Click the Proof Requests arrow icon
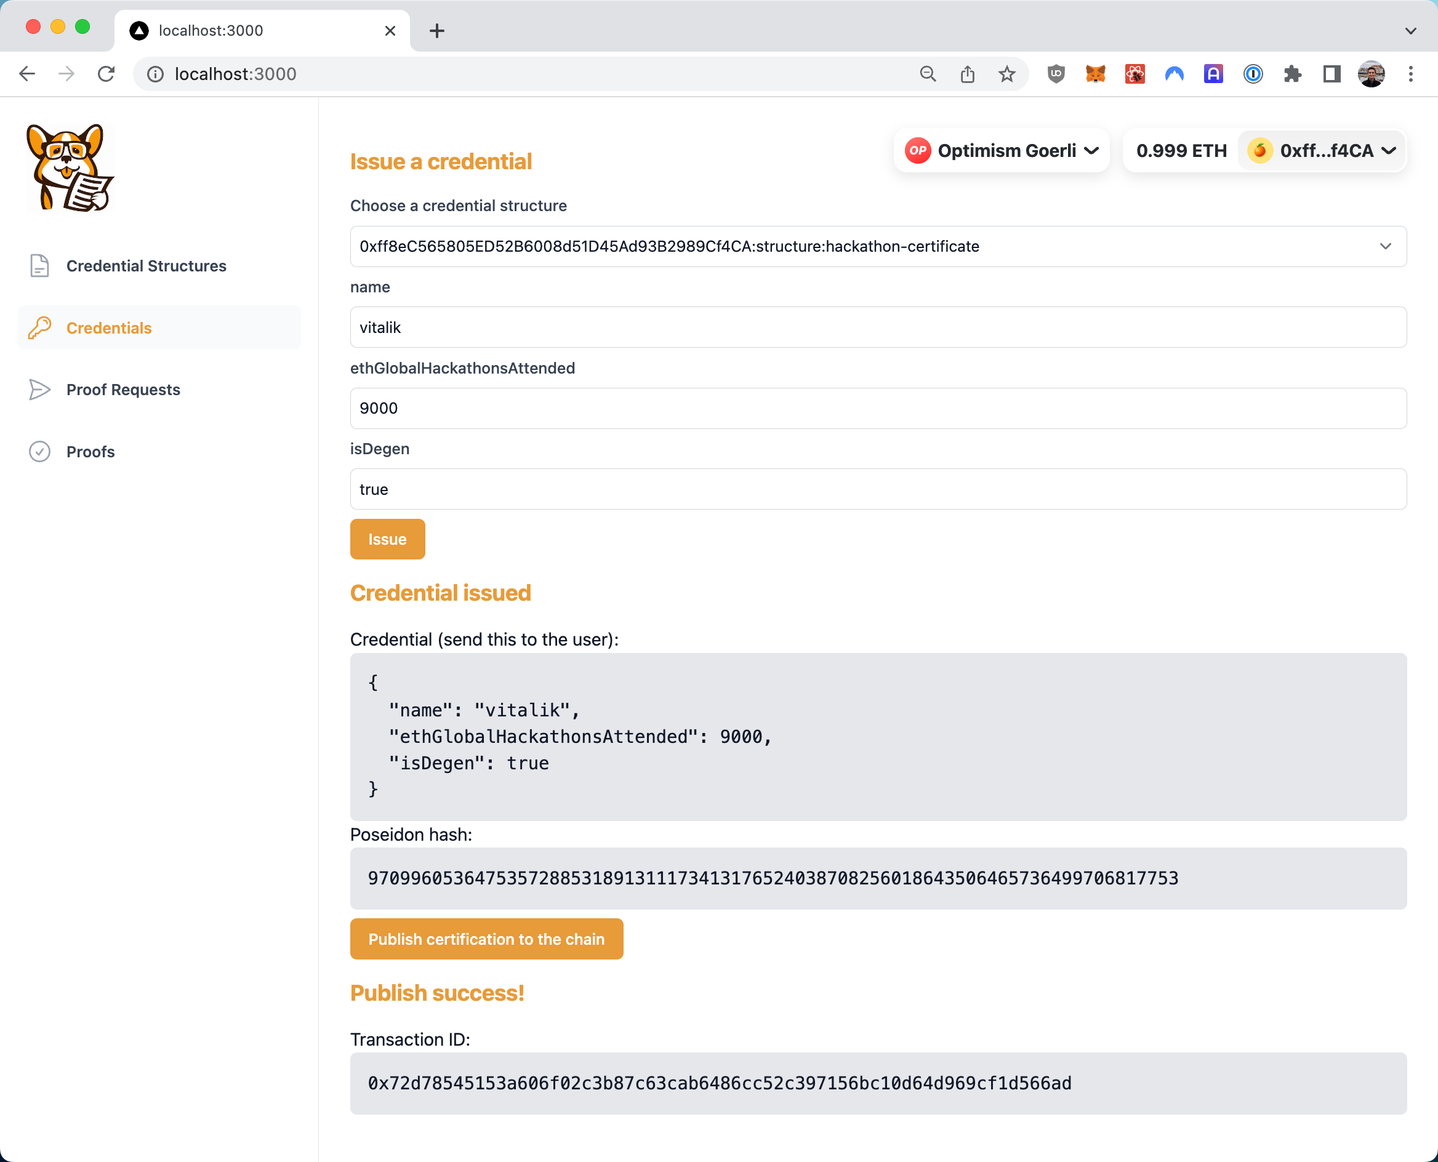This screenshot has width=1438, height=1162. pyautogui.click(x=38, y=389)
